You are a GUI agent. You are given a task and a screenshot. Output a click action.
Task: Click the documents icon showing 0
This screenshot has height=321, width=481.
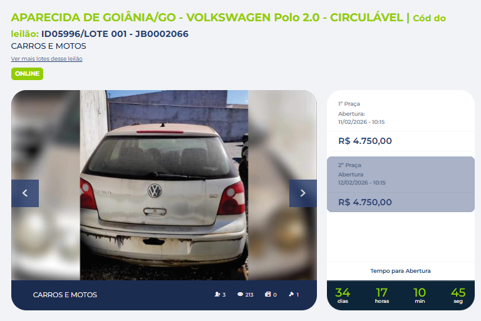coord(268,294)
